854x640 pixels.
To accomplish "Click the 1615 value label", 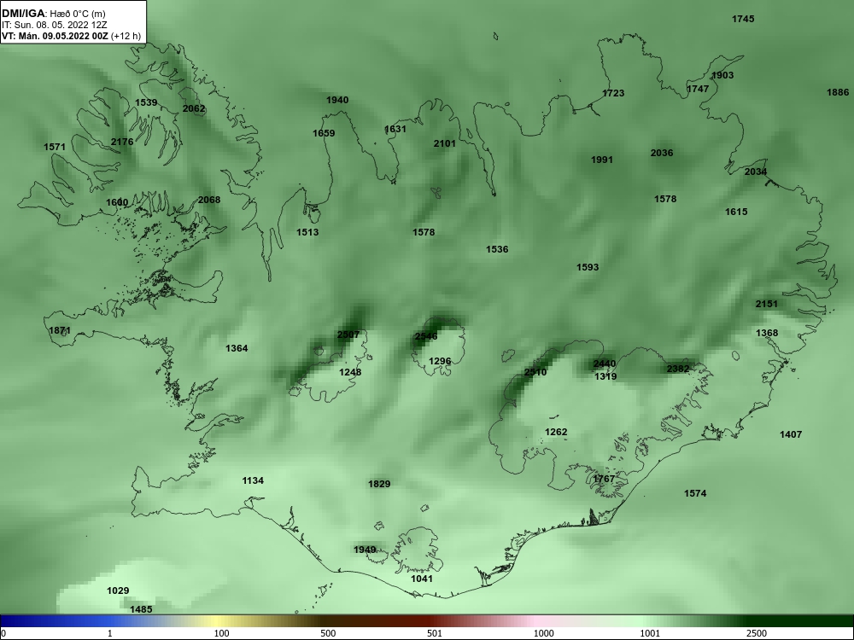I will point(736,212).
